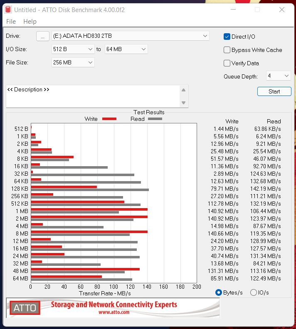This screenshot has height=329, width=296.
Task: Click the 512 B read value 63.86 KB/s
Action: (x=267, y=129)
